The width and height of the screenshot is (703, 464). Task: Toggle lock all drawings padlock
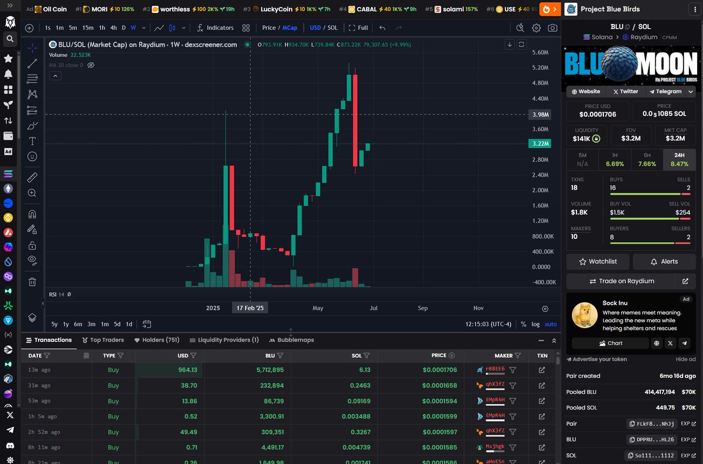pos(32,245)
